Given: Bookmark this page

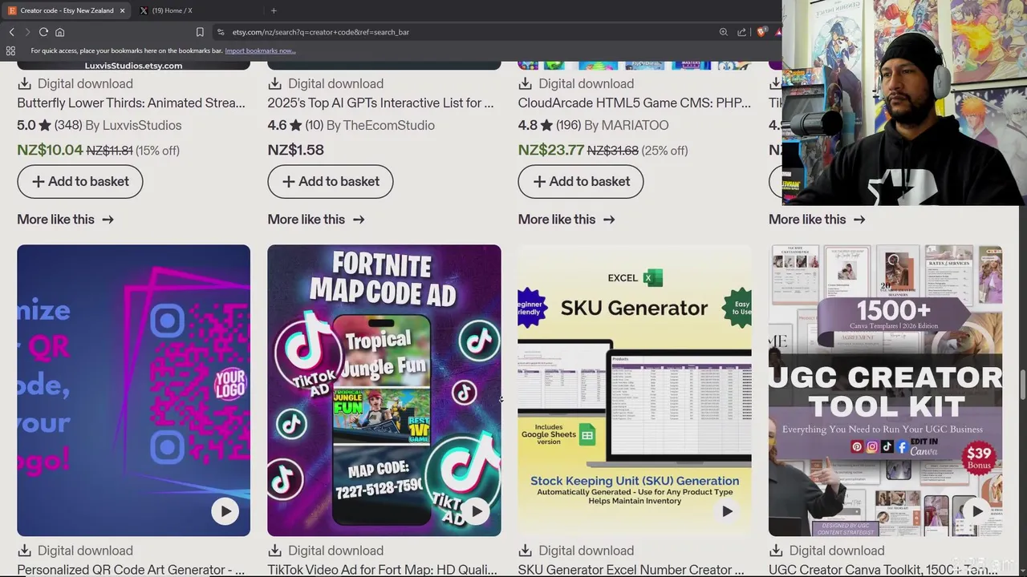Looking at the screenshot, I should pos(200,32).
